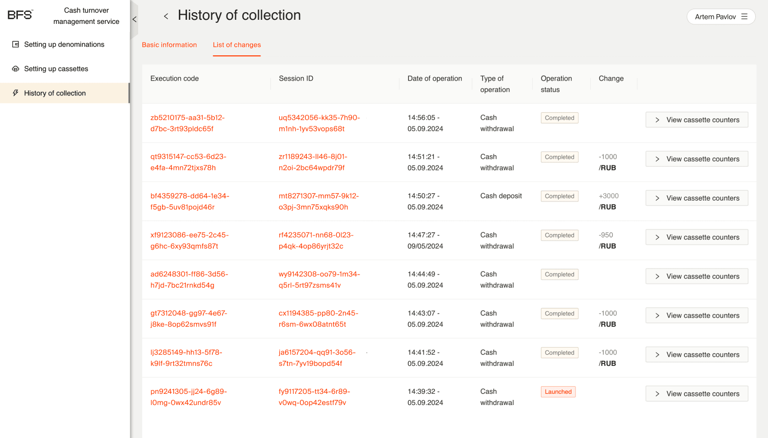Open execution code lj3285149-hh13-5f78-k9lf-9rt32tmns76c

[186, 358]
